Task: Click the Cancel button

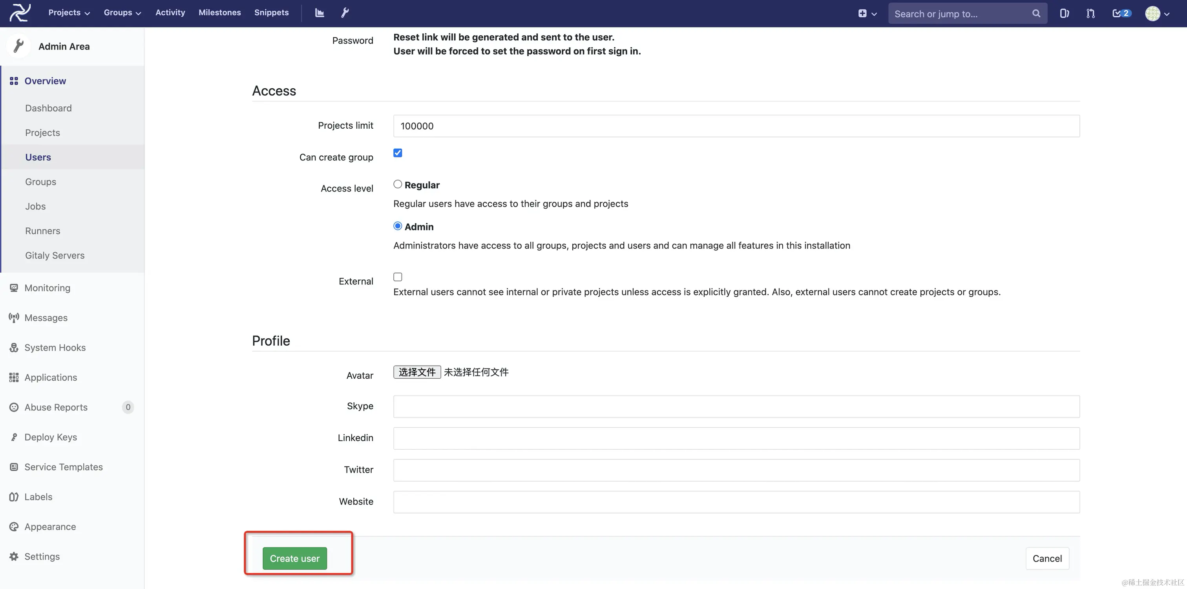Action: coord(1047,559)
